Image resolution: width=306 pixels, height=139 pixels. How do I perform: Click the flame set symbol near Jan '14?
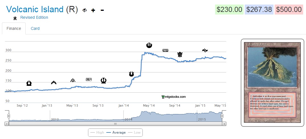pos(131,74)
